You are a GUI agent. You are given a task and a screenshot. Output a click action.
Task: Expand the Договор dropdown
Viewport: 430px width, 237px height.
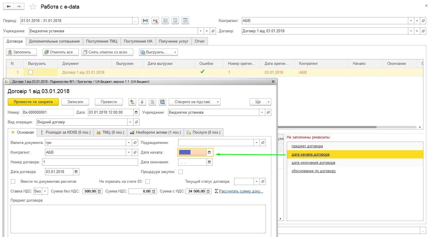[411, 31]
